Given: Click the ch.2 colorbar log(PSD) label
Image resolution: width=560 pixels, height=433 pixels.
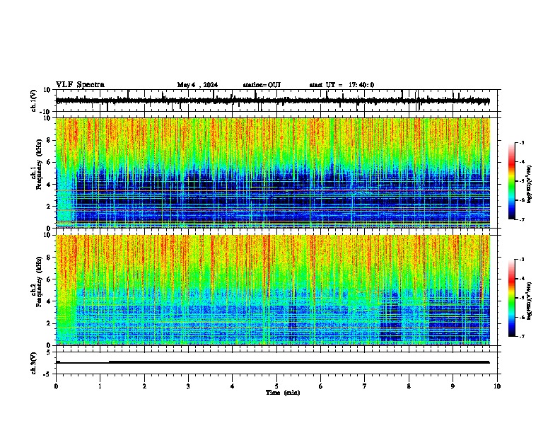Looking at the screenshot, I should pyautogui.click(x=530, y=301).
